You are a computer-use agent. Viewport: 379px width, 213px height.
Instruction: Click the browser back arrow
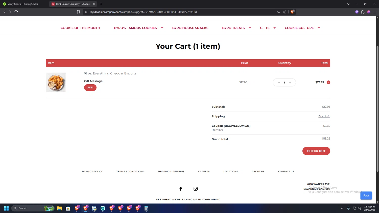click(x=4, y=12)
